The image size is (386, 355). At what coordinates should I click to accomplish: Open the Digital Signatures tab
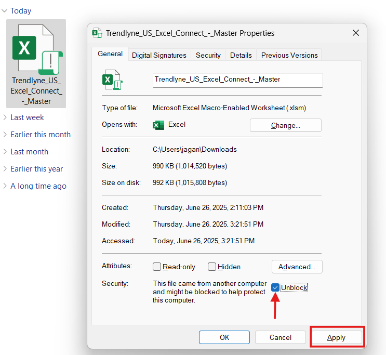coord(159,55)
